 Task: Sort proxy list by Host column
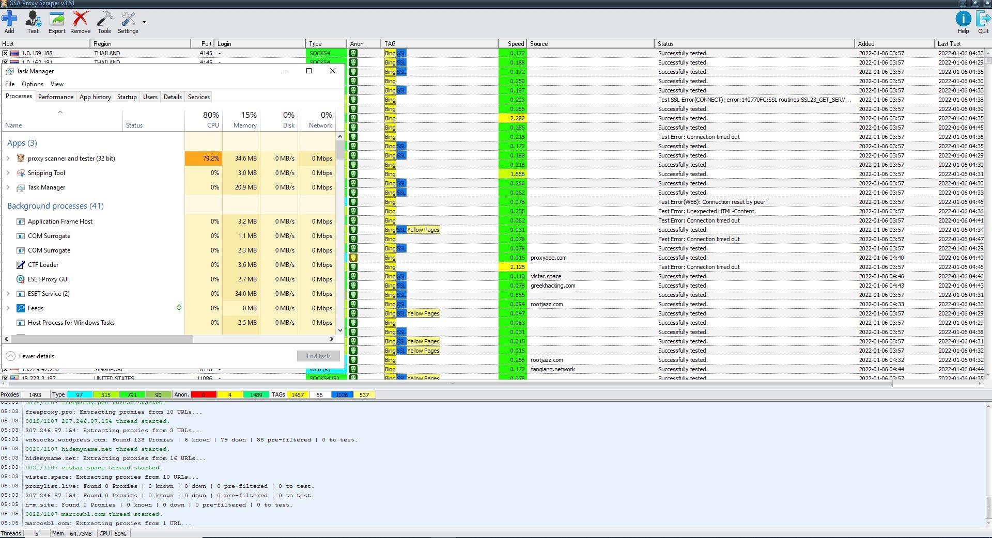coord(45,44)
